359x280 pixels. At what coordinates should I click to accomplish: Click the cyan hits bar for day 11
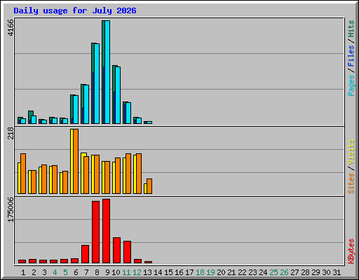[x=128, y=113]
